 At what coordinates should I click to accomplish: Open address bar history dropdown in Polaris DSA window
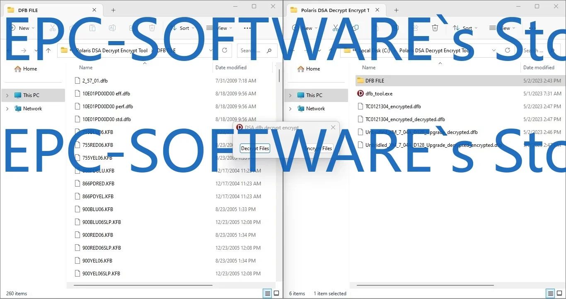pyautogui.click(x=493, y=51)
